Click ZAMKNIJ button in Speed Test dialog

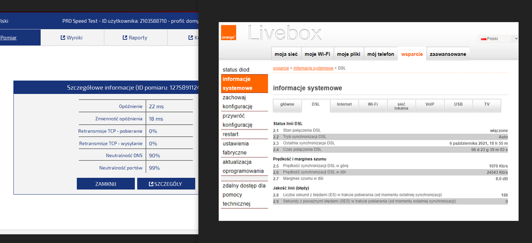coord(105,184)
